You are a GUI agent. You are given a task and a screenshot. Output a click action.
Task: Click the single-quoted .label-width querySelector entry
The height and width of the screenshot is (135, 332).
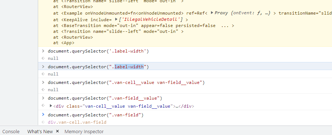pos(98,51)
